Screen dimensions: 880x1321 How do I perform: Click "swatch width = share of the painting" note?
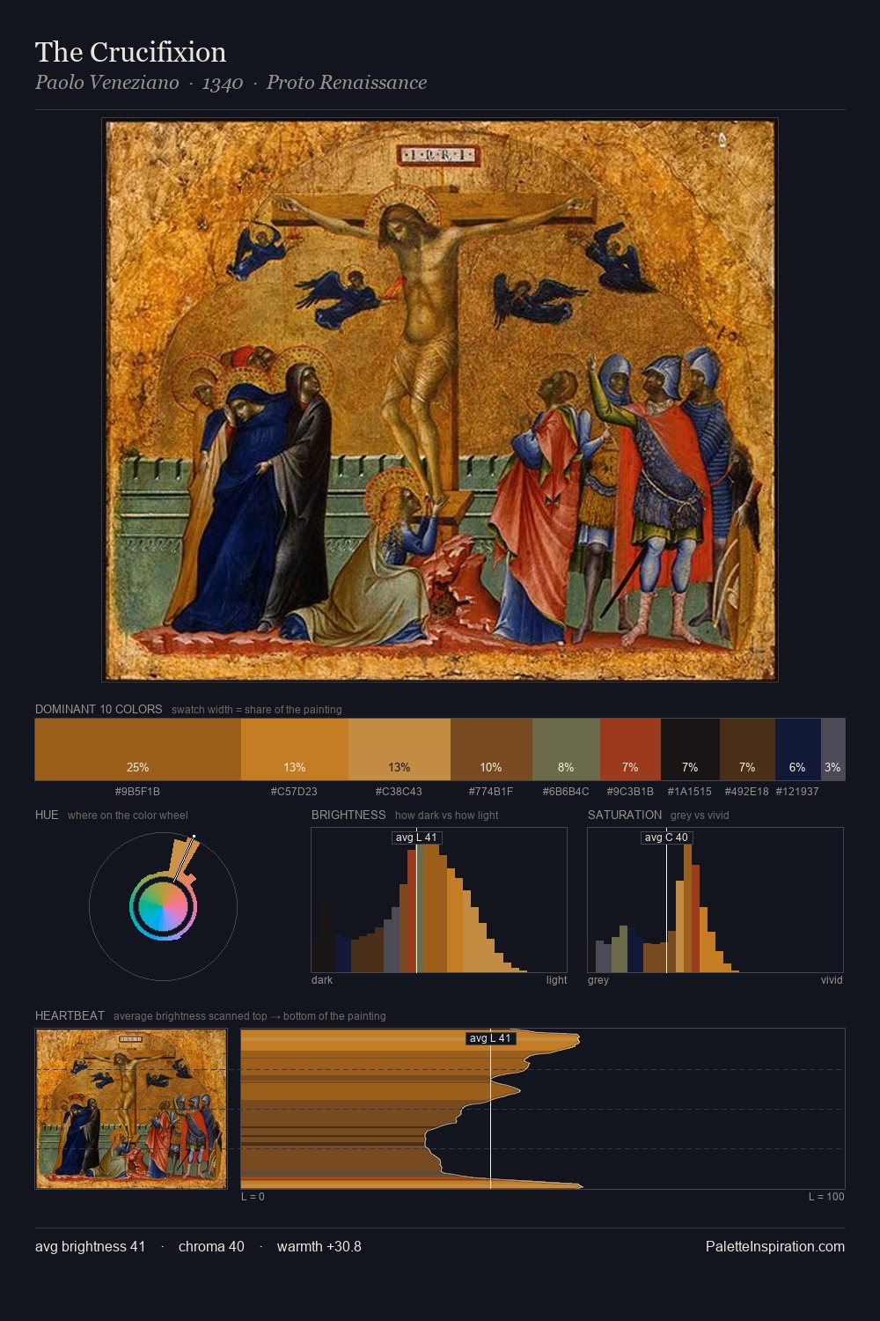coord(257,710)
